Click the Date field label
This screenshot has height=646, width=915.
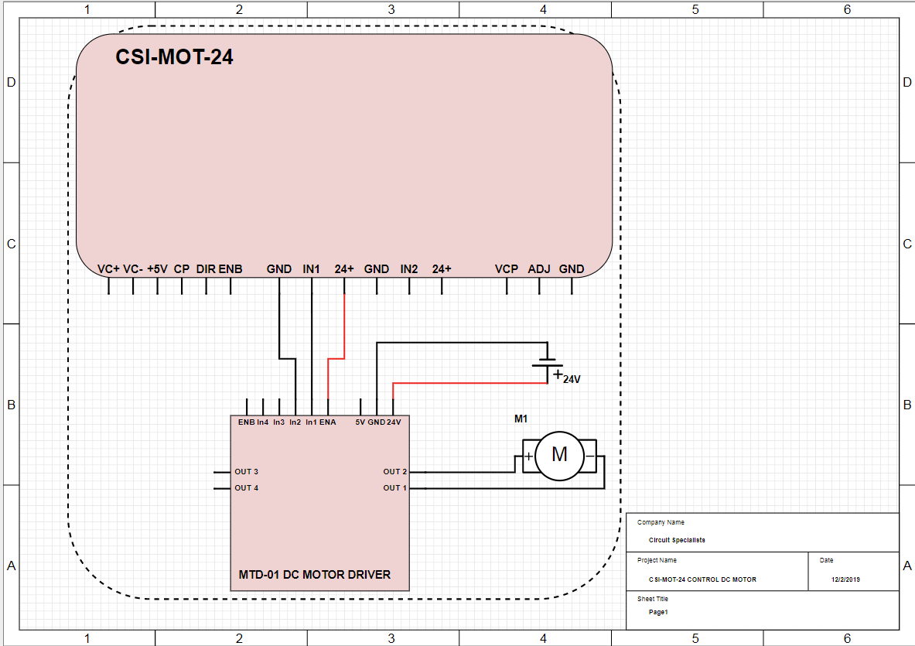[826, 560]
